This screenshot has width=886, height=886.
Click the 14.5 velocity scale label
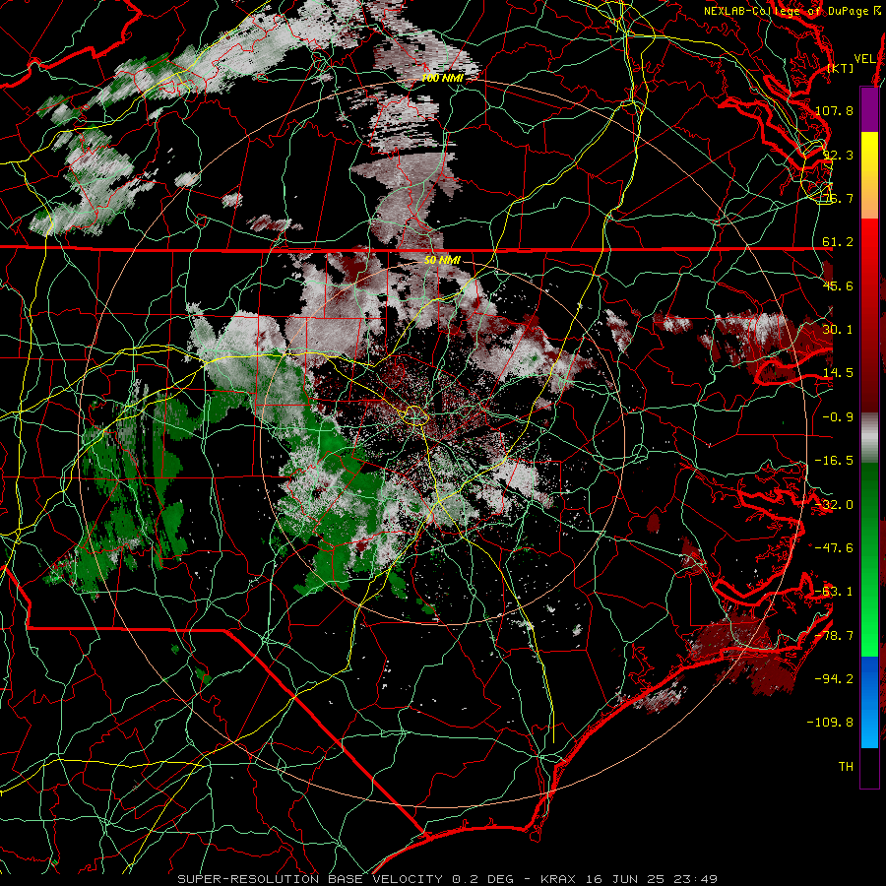(838, 373)
